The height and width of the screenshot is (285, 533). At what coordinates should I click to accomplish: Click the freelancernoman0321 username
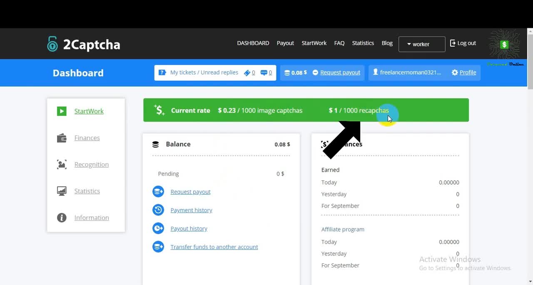point(411,72)
